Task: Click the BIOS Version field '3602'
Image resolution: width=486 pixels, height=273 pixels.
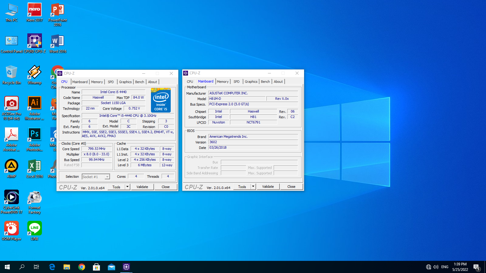Action: pyautogui.click(x=253, y=142)
